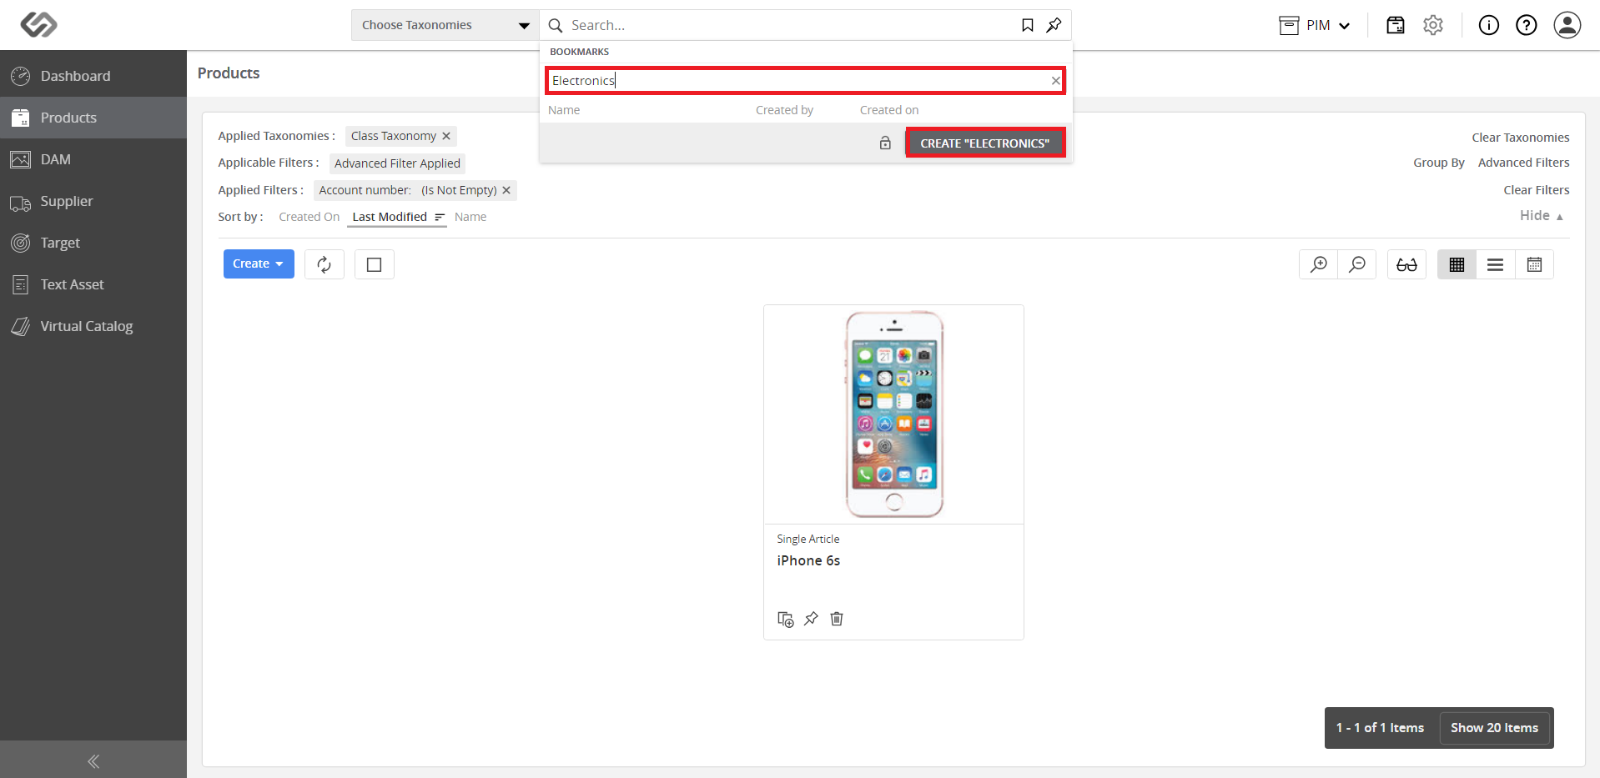The image size is (1600, 778).
Task: Click the CREATE "ELECTRONICS" button
Action: (x=985, y=143)
